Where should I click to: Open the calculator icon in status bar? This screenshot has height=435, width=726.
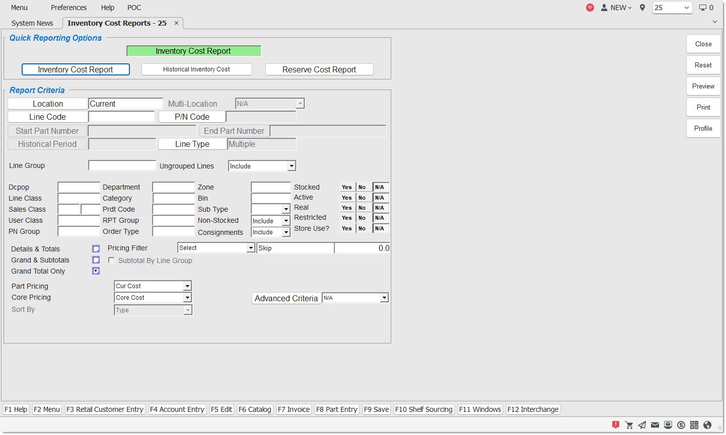pos(694,425)
